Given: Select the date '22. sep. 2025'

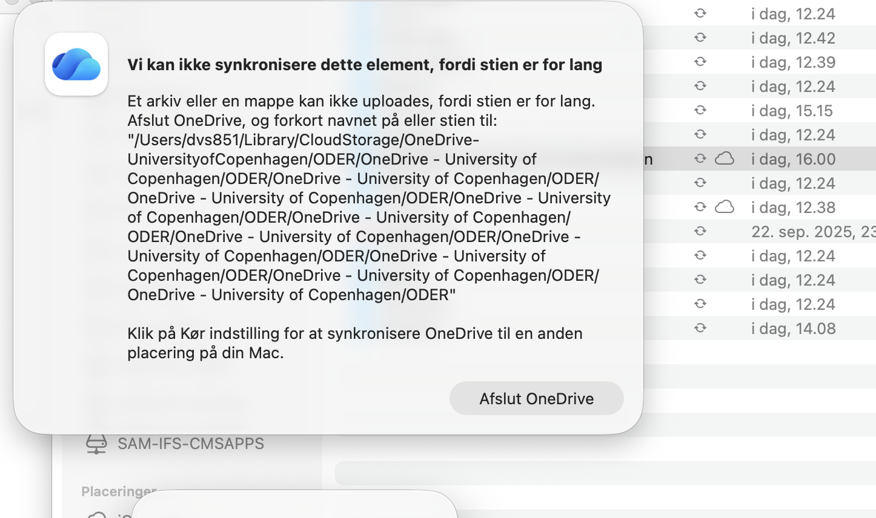Looking at the screenshot, I should pyautogui.click(x=814, y=232).
